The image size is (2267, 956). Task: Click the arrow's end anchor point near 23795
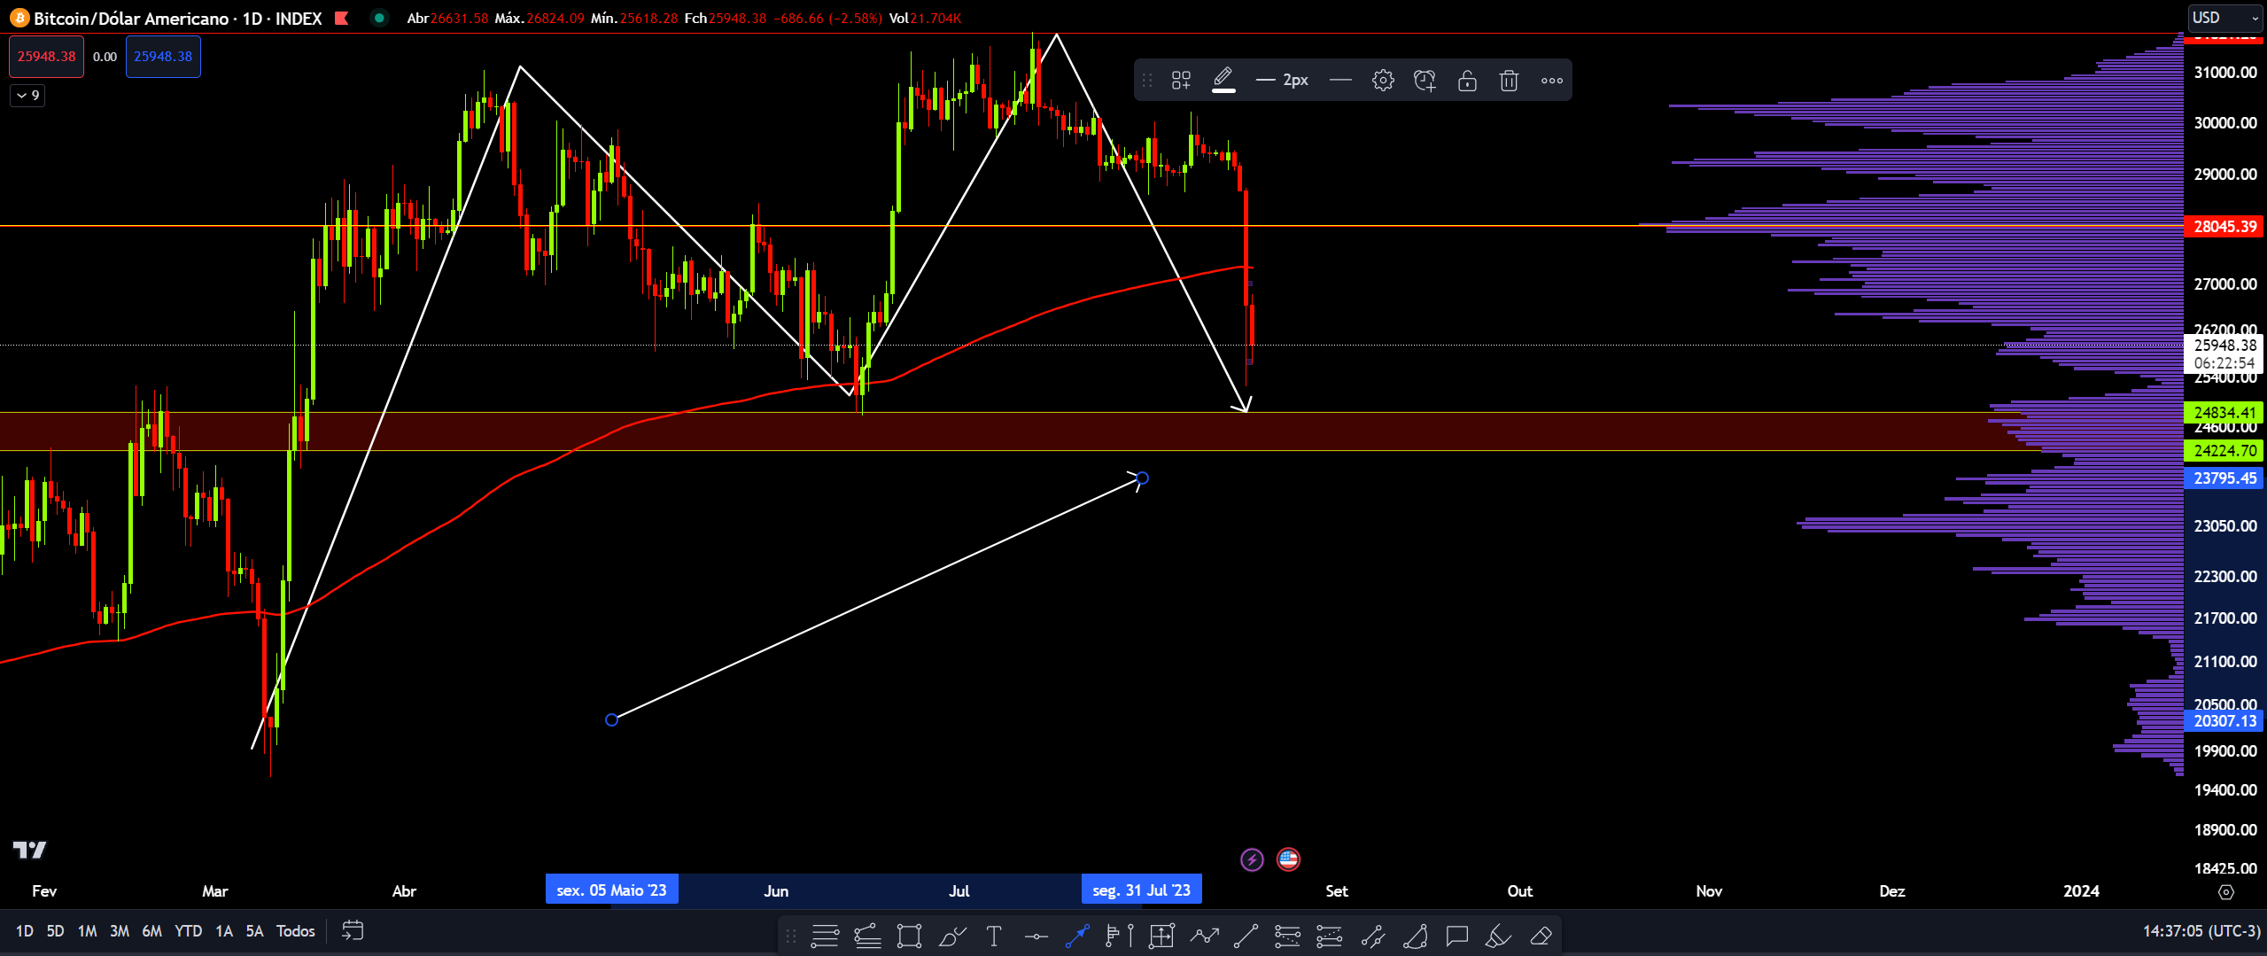coord(1142,478)
